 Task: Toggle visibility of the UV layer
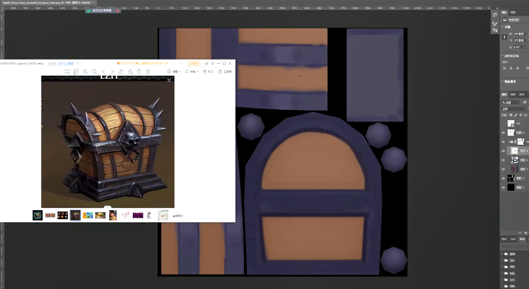503,123
